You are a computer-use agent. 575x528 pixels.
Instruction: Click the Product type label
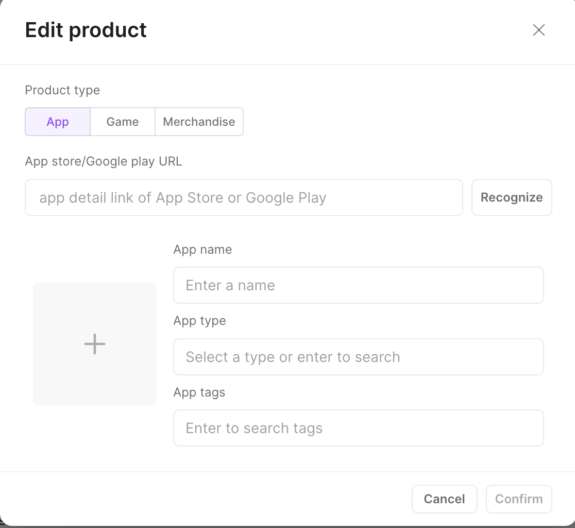pos(62,90)
